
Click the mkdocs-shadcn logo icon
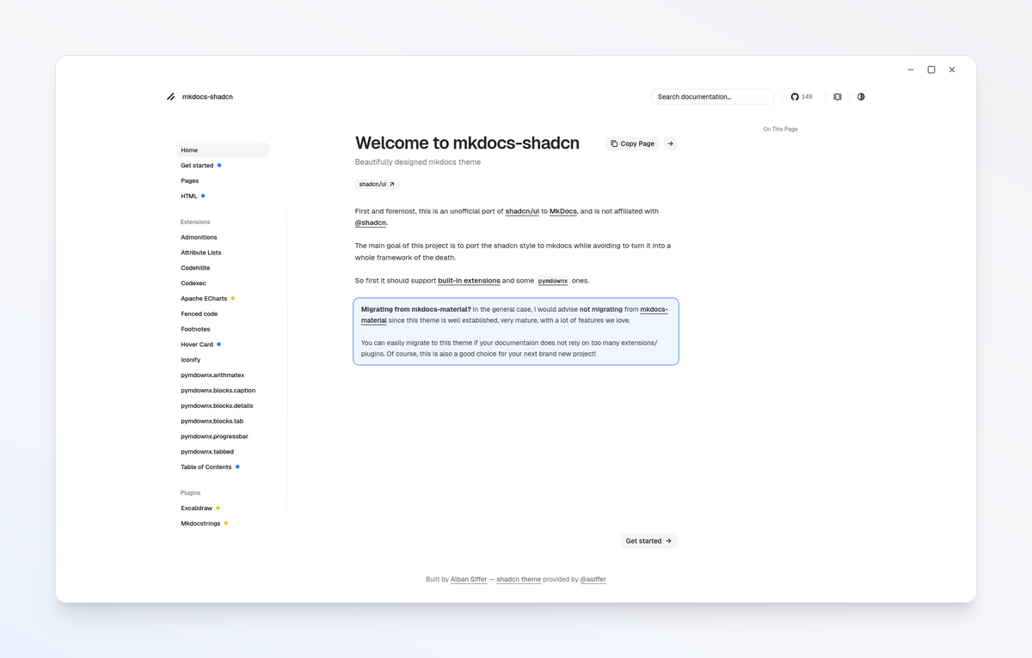click(171, 97)
